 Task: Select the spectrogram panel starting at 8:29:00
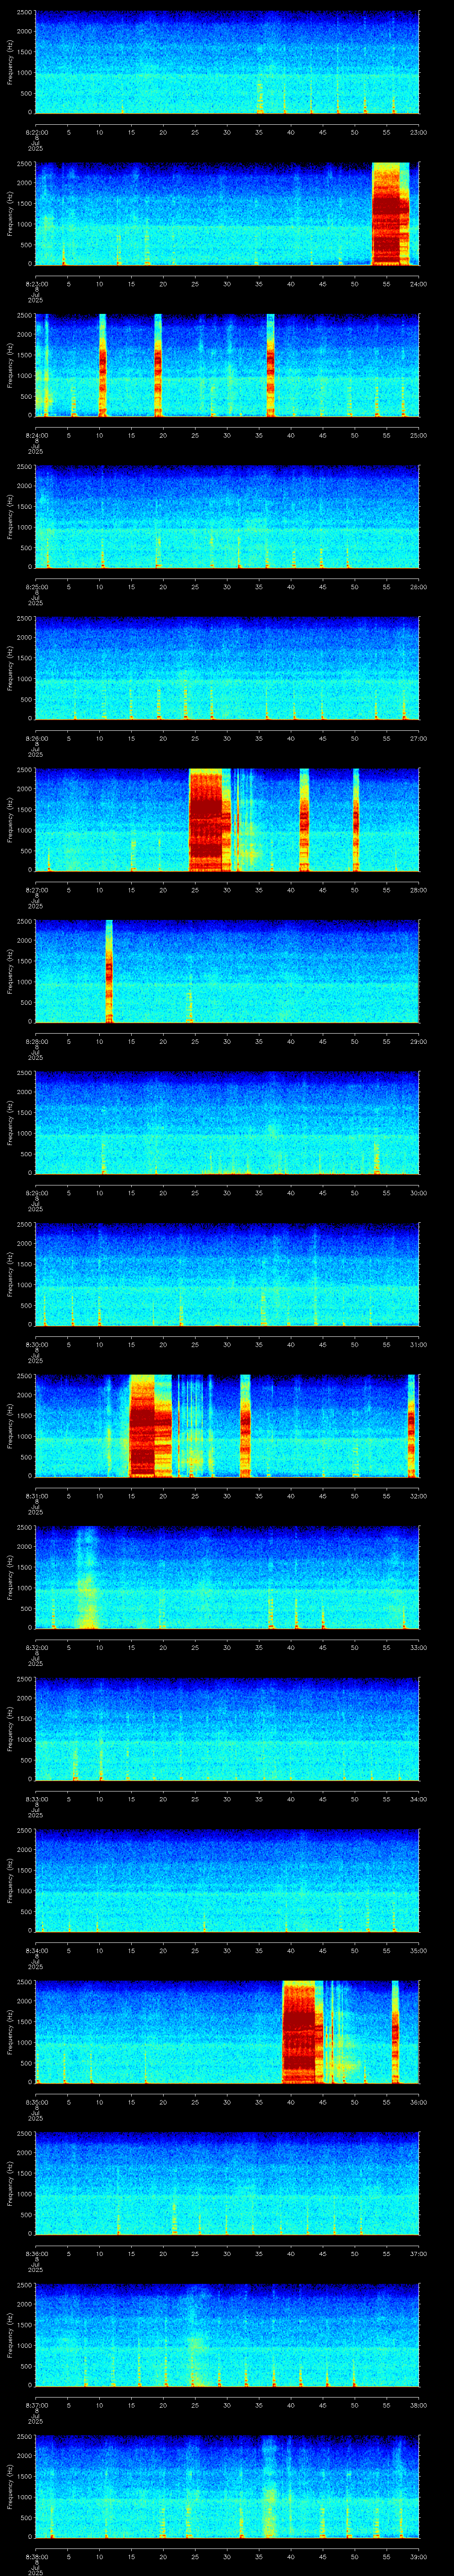coord(227,1122)
